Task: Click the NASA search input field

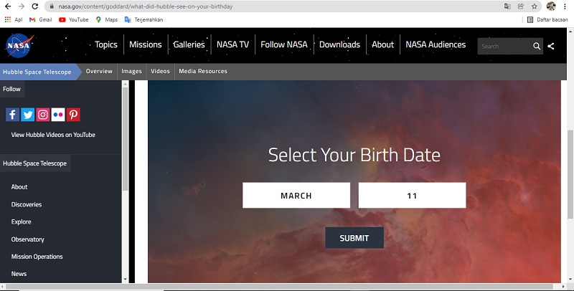Action: click(504, 46)
